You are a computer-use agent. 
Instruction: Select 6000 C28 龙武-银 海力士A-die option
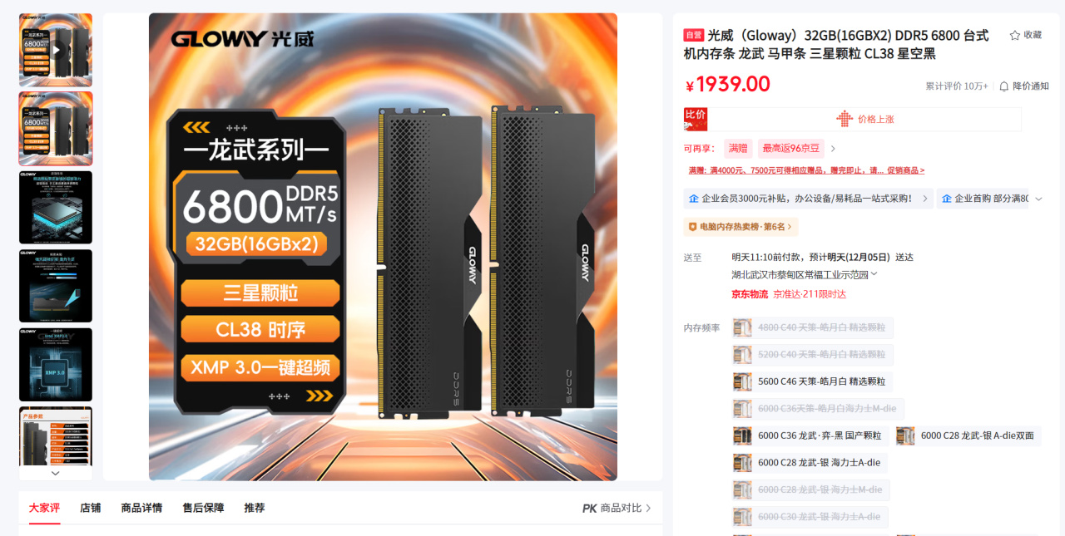(x=810, y=463)
